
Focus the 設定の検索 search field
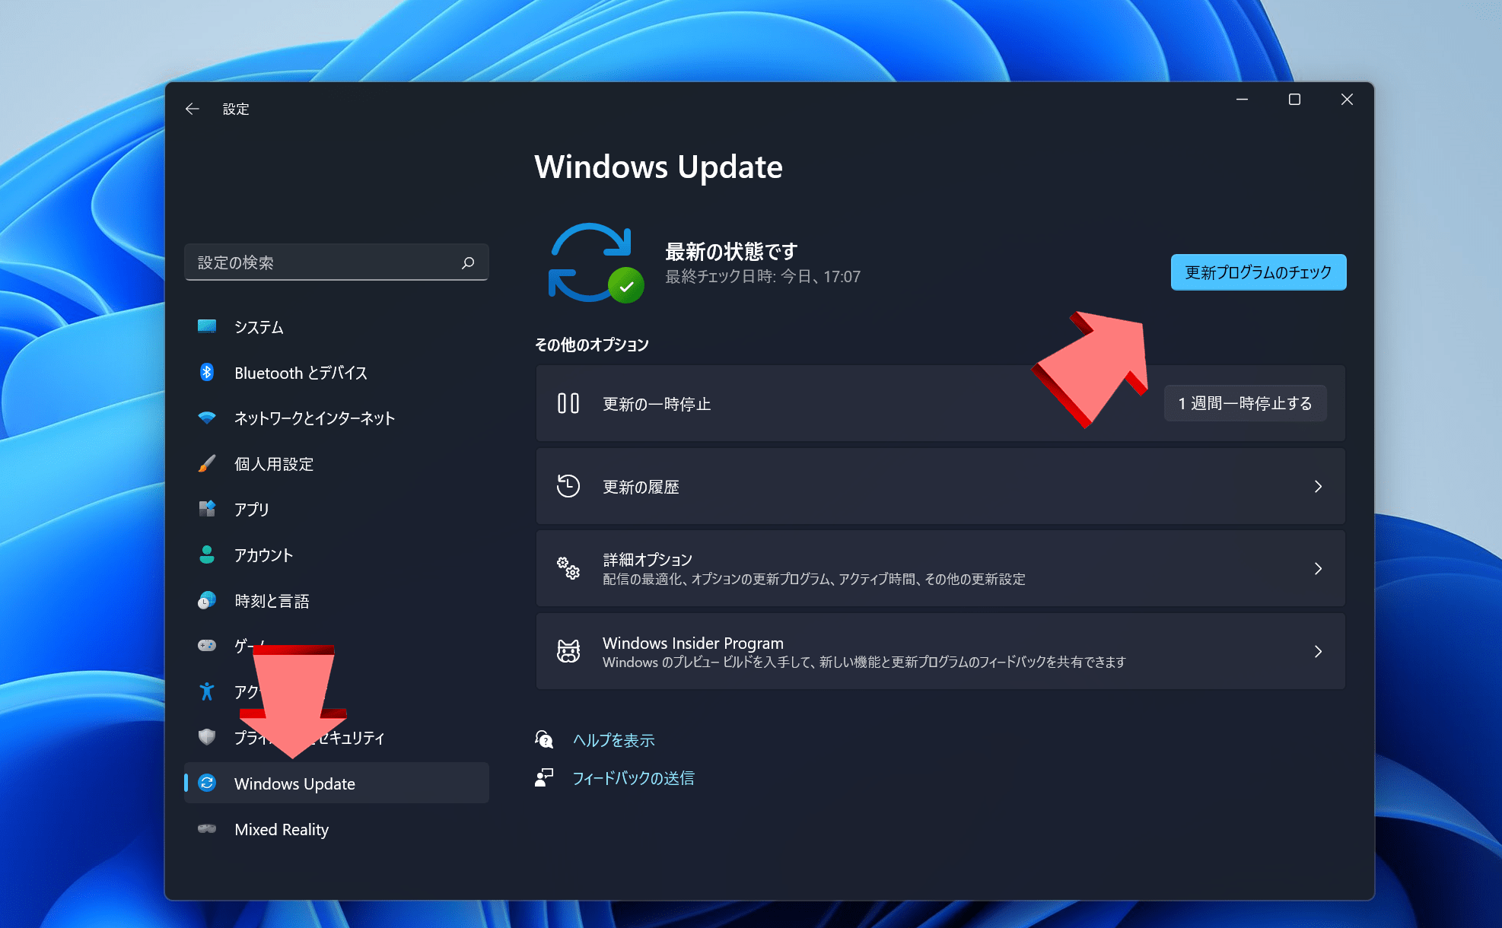point(336,262)
